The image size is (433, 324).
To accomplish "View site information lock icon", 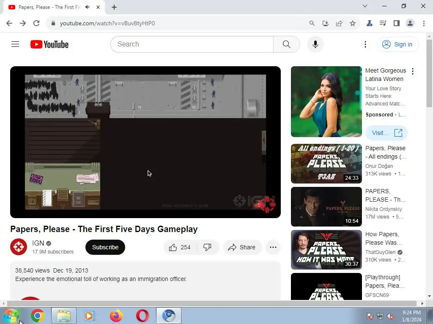I will (53, 23).
